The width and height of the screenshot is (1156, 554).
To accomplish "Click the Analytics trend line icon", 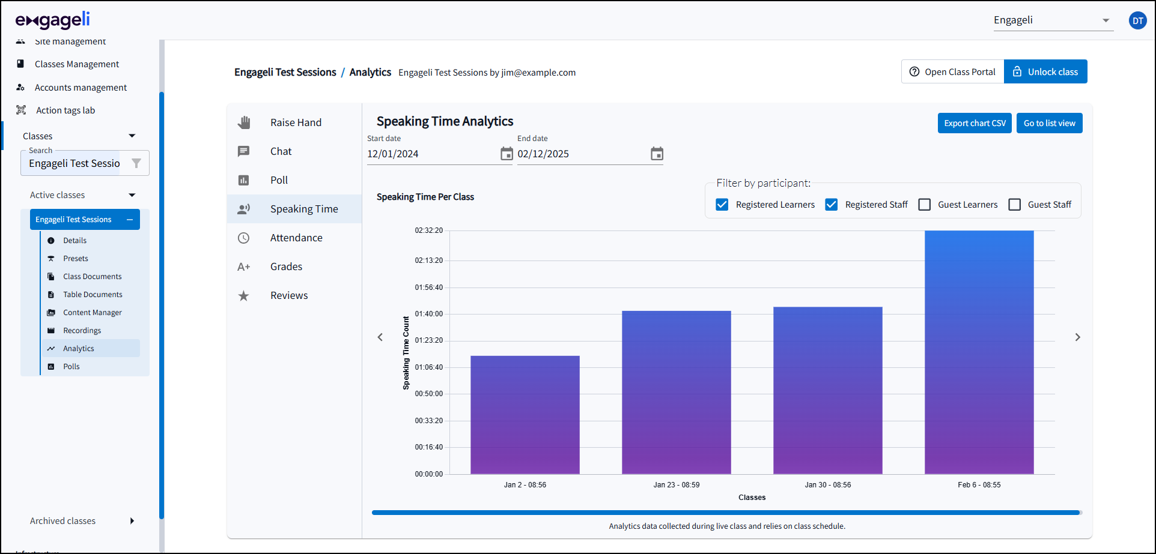I will [x=51, y=348].
